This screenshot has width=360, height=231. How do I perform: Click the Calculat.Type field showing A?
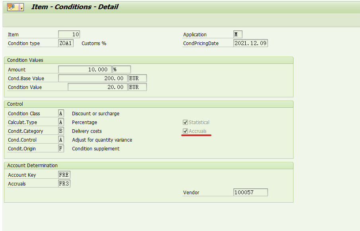[61, 122]
